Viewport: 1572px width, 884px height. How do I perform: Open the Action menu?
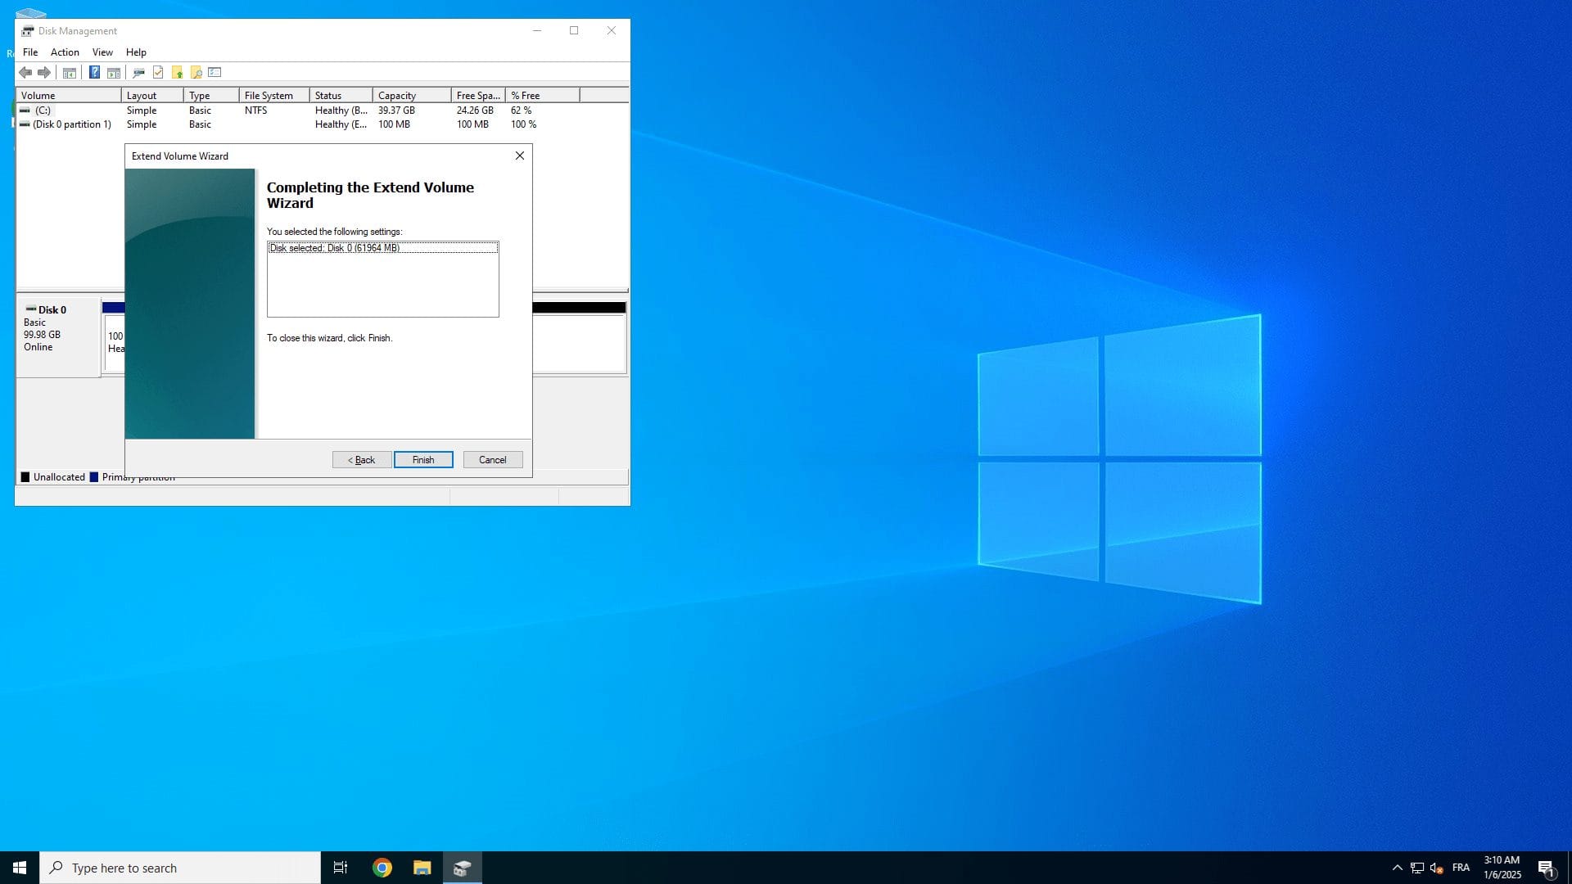pyautogui.click(x=65, y=52)
